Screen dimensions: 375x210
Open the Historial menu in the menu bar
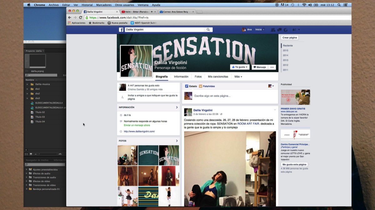pyautogui.click(x=87, y=5)
